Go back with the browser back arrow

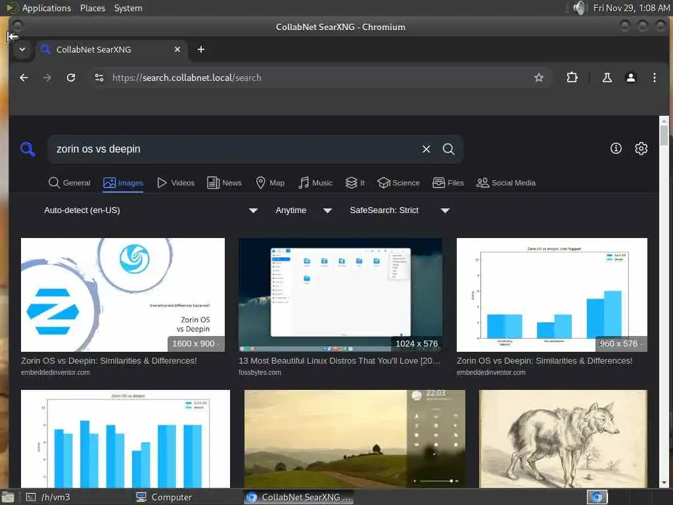click(24, 78)
